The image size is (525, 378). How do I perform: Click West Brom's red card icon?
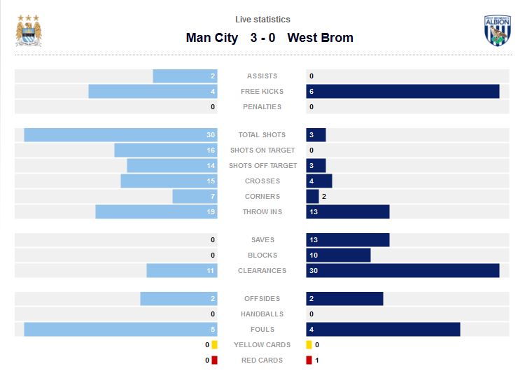point(309,360)
